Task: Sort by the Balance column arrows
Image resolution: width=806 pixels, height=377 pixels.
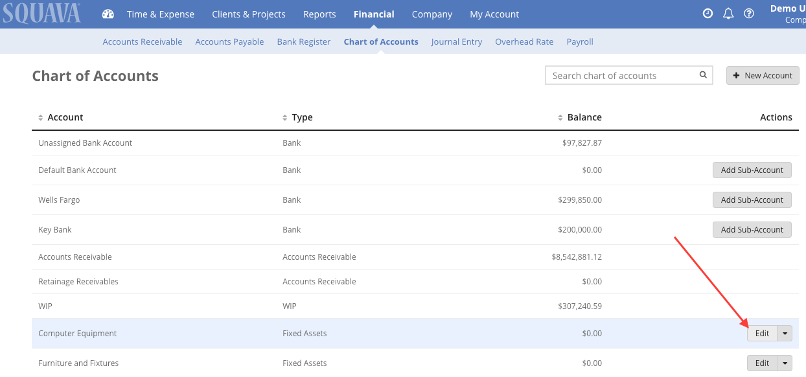Action: coord(560,117)
